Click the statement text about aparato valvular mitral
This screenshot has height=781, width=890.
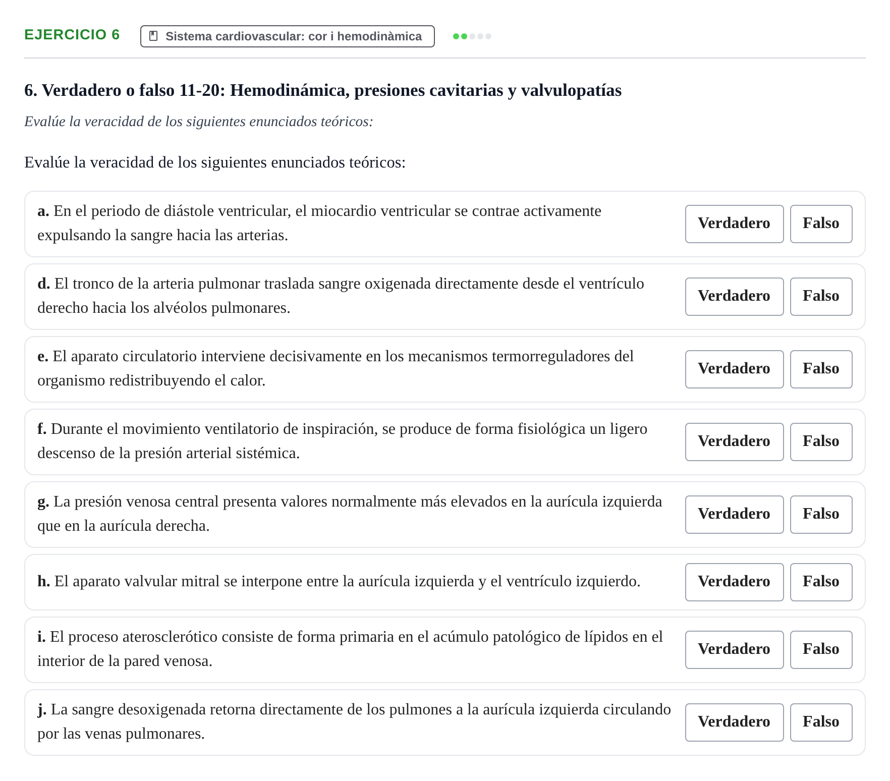pos(339,581)
